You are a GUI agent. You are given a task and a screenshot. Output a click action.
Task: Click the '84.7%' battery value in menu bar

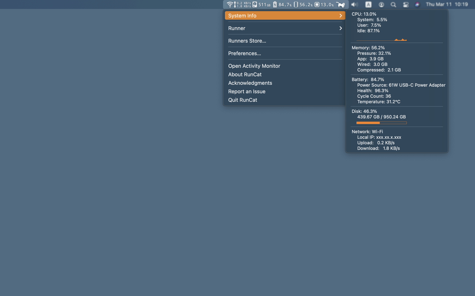click(285, 4)
